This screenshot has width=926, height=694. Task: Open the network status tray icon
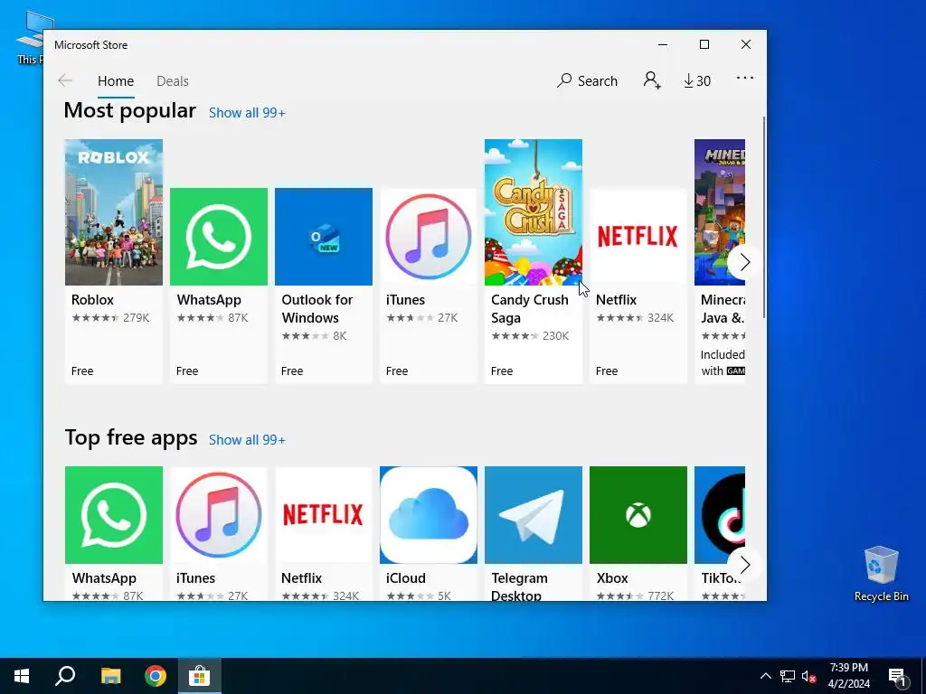tap(788, 676)
